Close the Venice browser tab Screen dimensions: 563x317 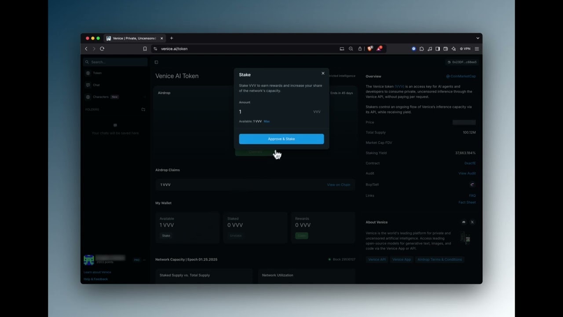point(161,38)
